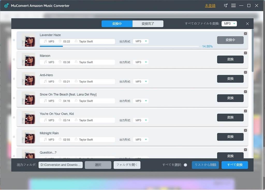Click すべて変換 to convert all

235,165
